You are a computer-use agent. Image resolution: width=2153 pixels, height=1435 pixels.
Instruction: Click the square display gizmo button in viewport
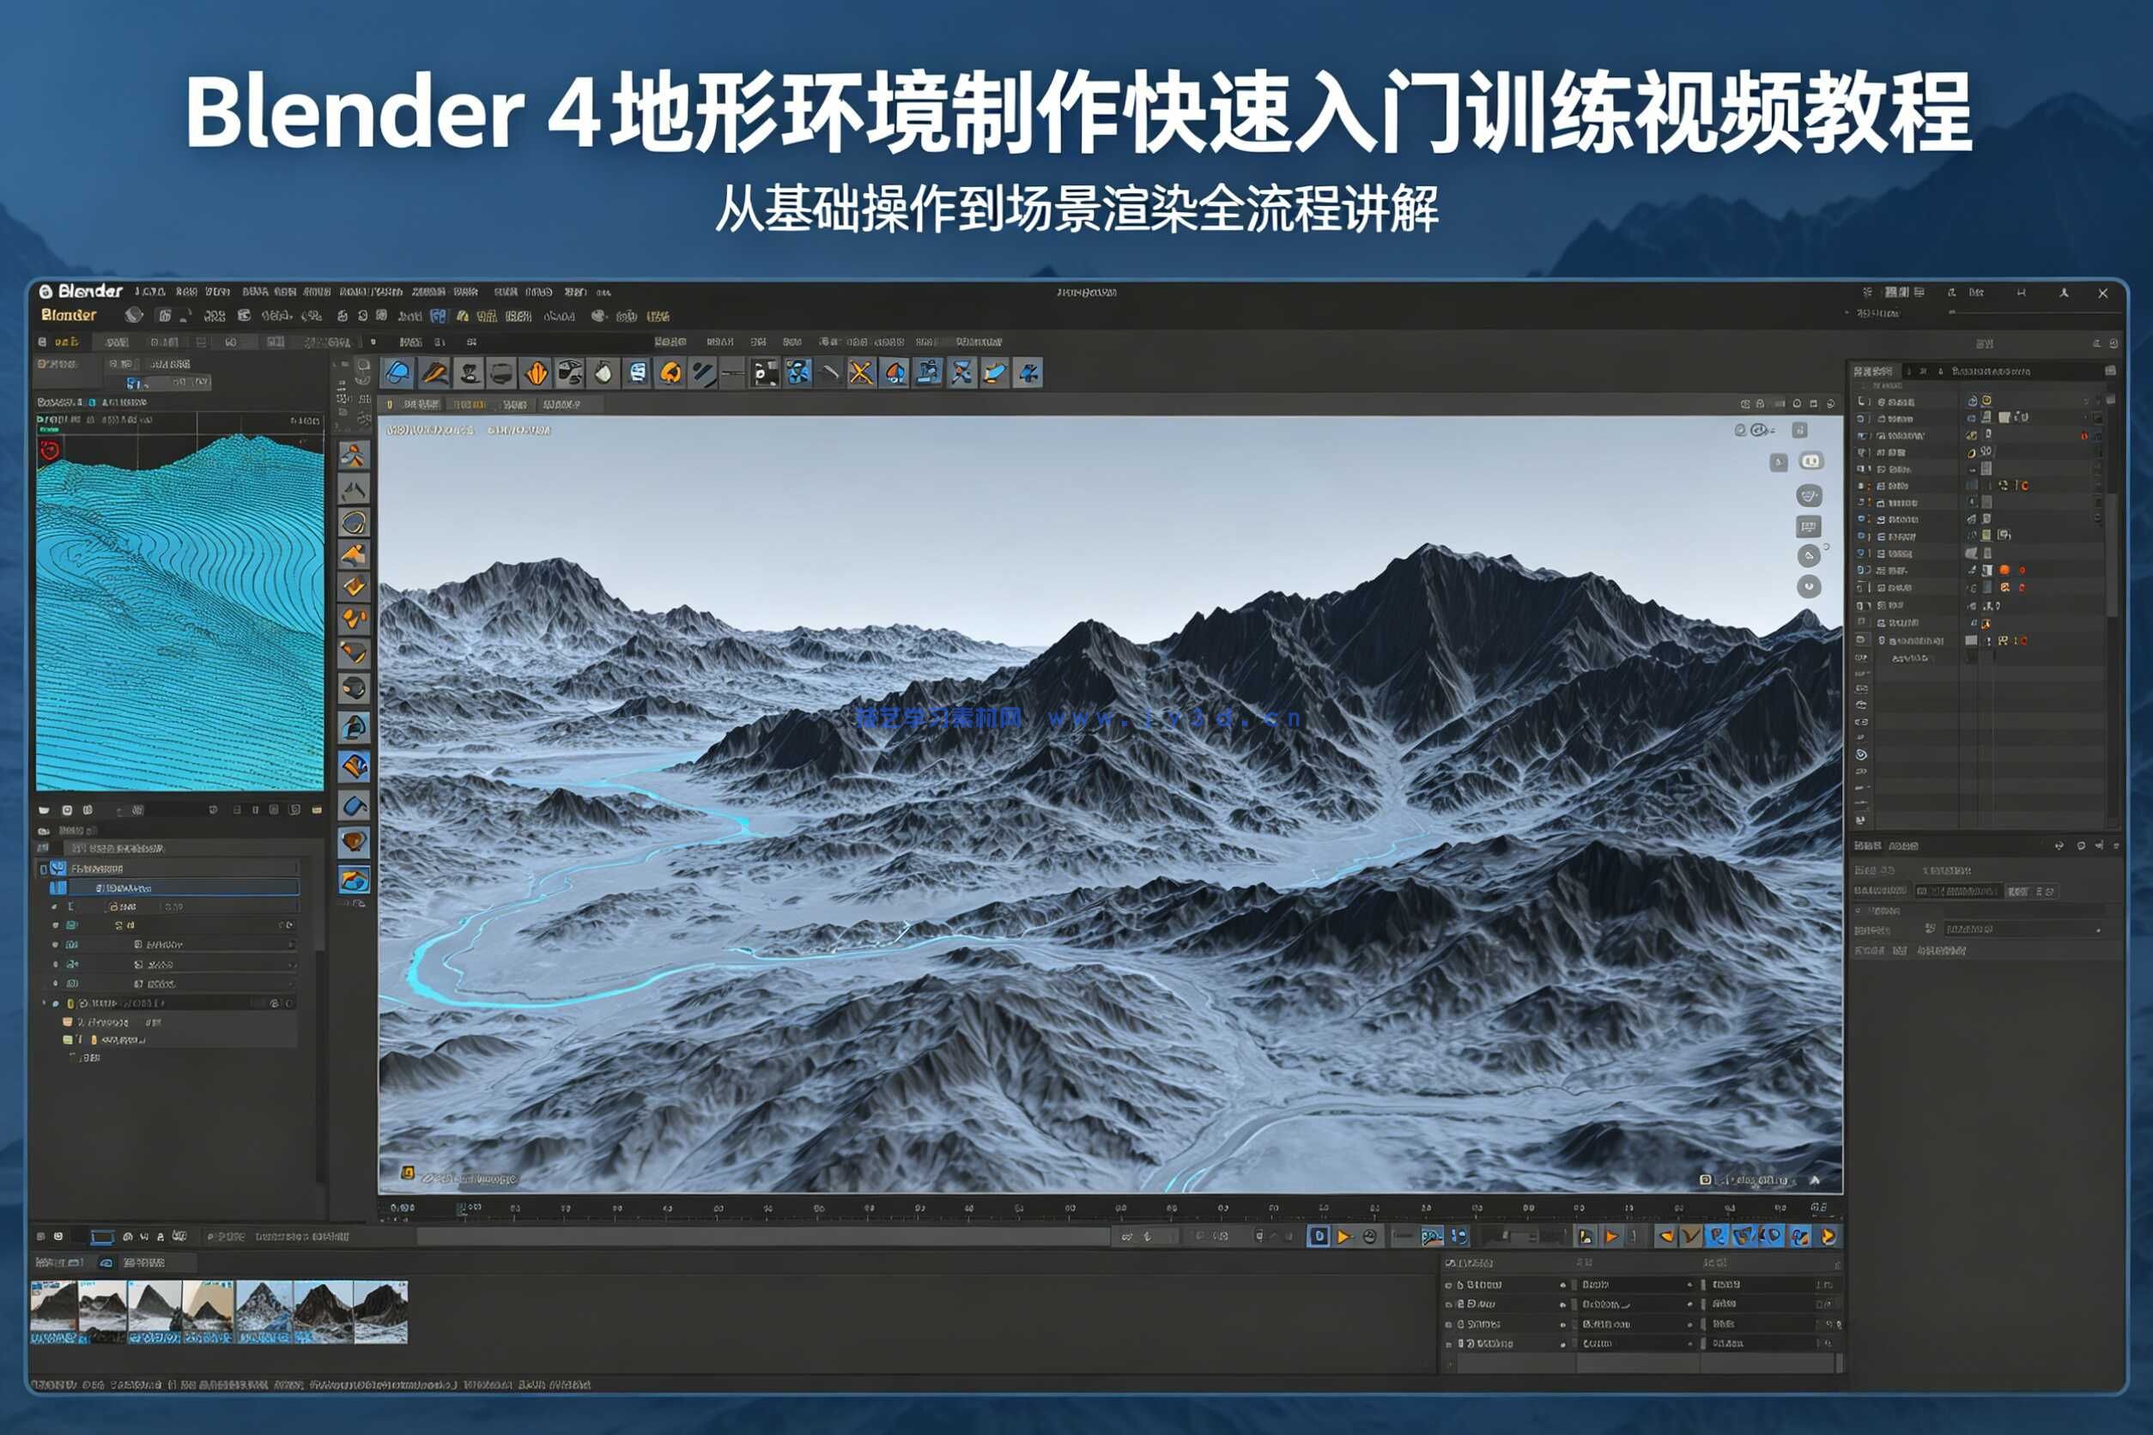pos(1808,526)
